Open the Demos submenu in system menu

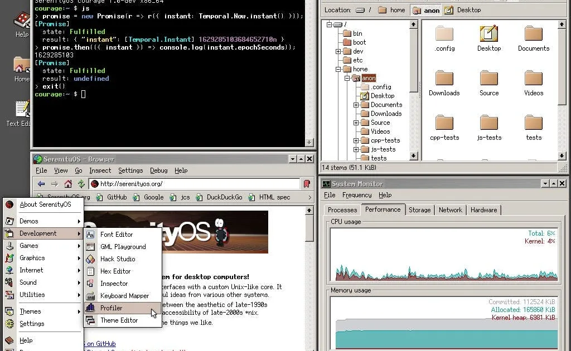[x=43, y=221]
